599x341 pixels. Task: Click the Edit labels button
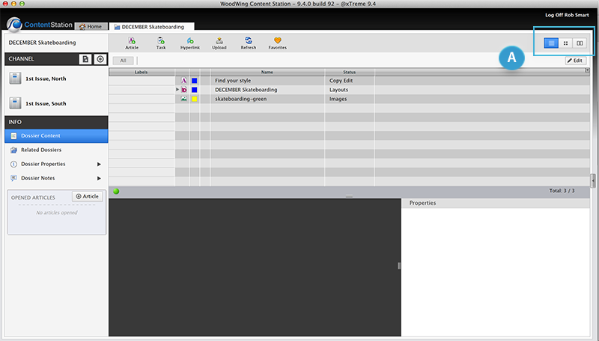point(575,61)
